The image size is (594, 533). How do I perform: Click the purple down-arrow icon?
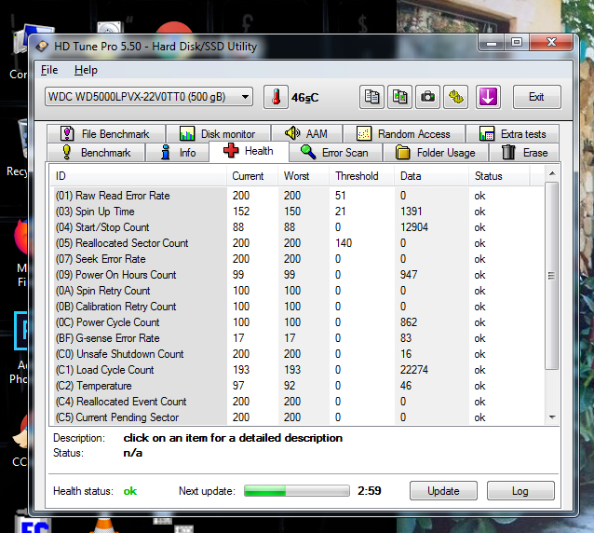(x=488, y=97)
